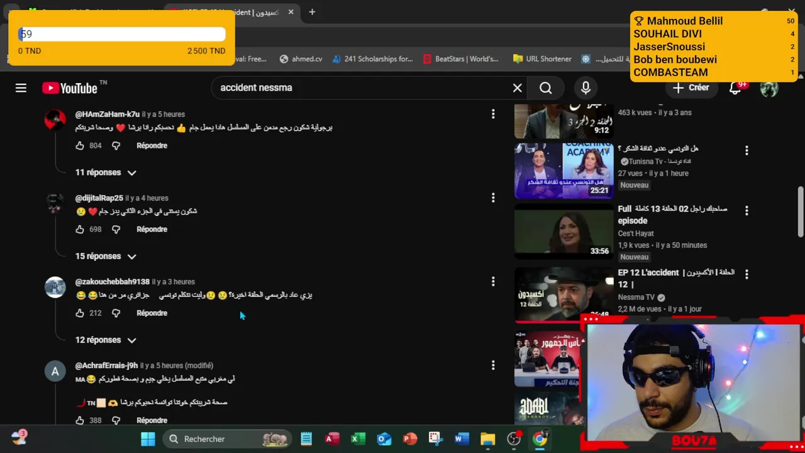Like the @HAmZaHam-k7u comment
The width and height of the screenshot is (805, 453).
click(80, 145)
